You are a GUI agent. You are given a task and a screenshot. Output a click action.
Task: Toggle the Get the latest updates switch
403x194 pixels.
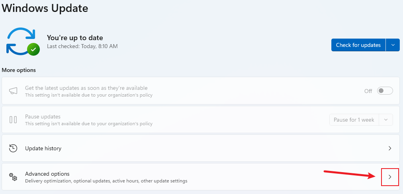[385, 91]
